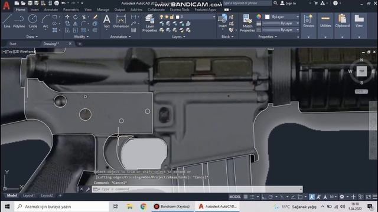Image resolution: width=378 pixels, height=212 pixels.
Task: Expand the Layers panel
Action: pos(178,37)
